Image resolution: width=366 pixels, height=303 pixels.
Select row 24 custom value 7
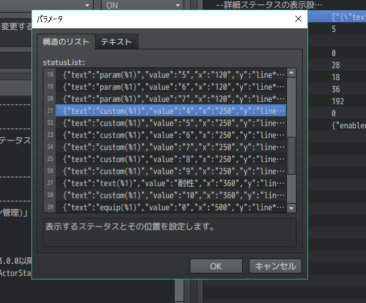click(171, 147)
